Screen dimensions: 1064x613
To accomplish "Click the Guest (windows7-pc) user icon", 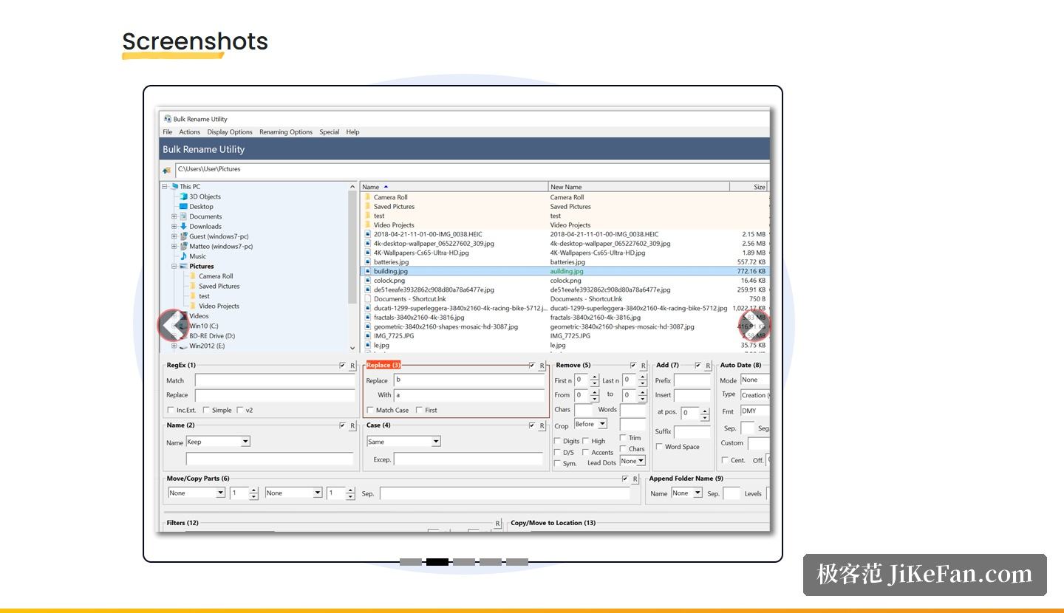I will point(183,236).
